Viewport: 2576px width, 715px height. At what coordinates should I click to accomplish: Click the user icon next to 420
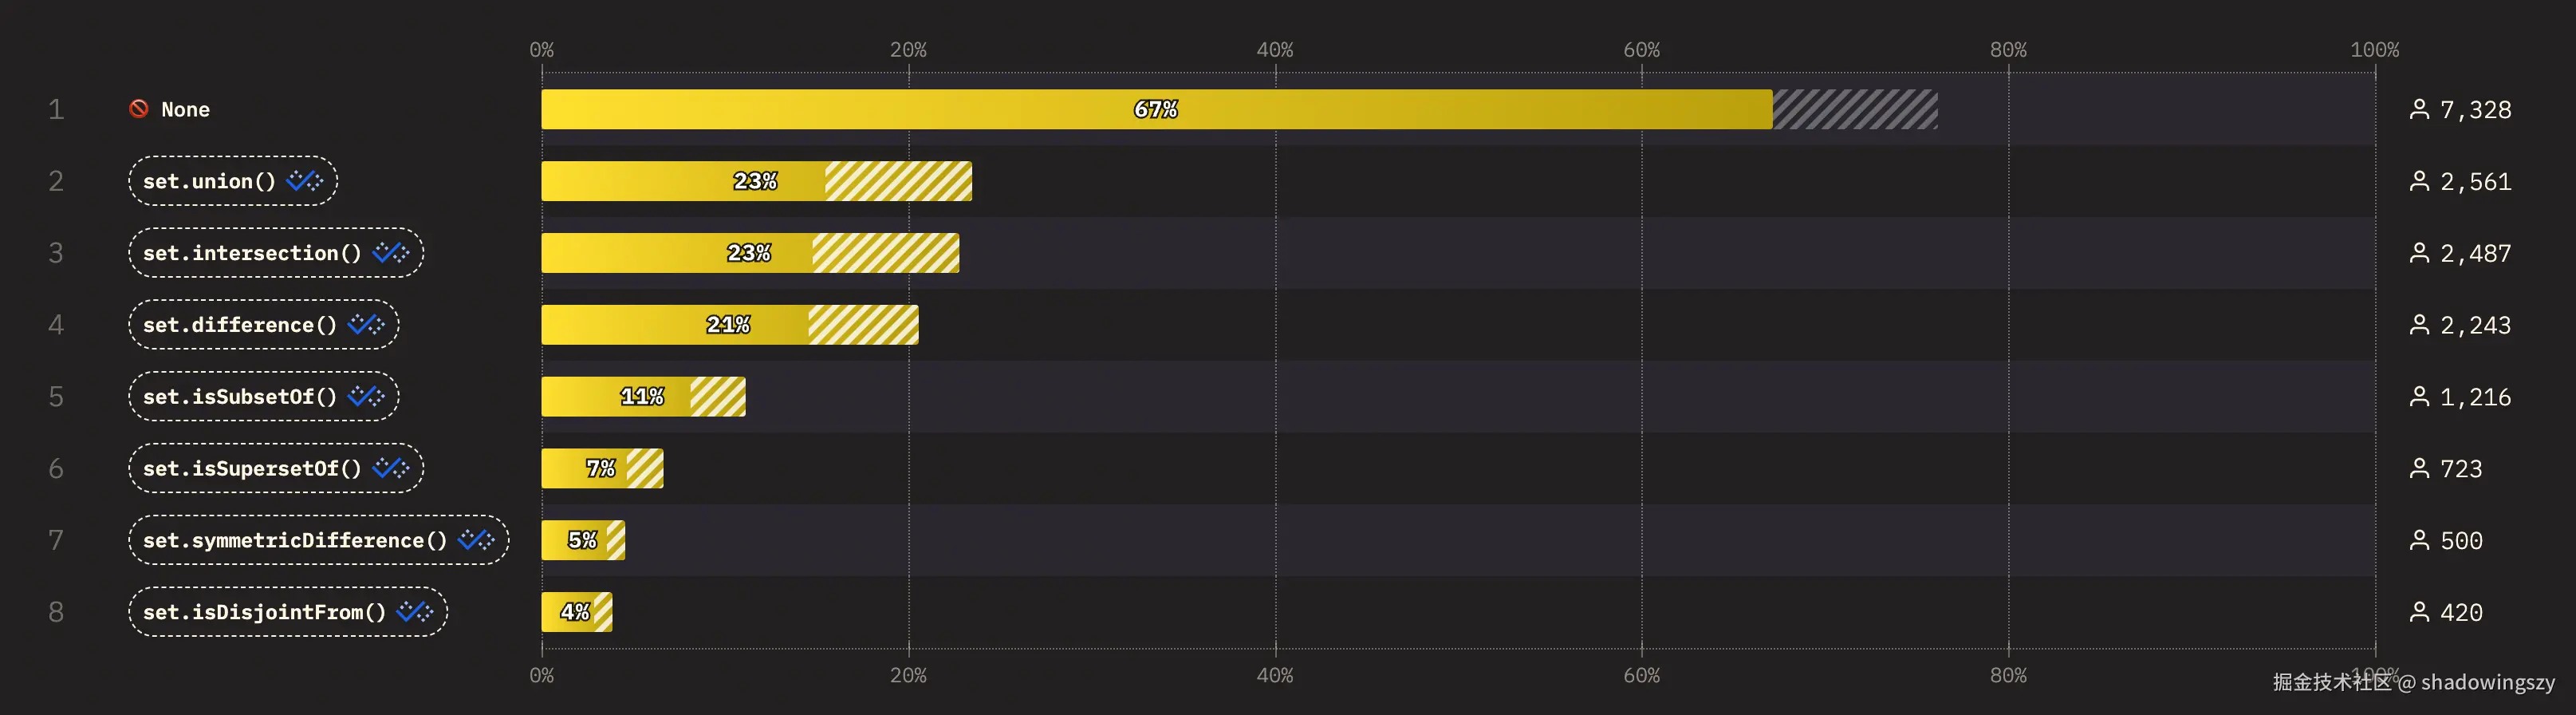pos(2419,612)
